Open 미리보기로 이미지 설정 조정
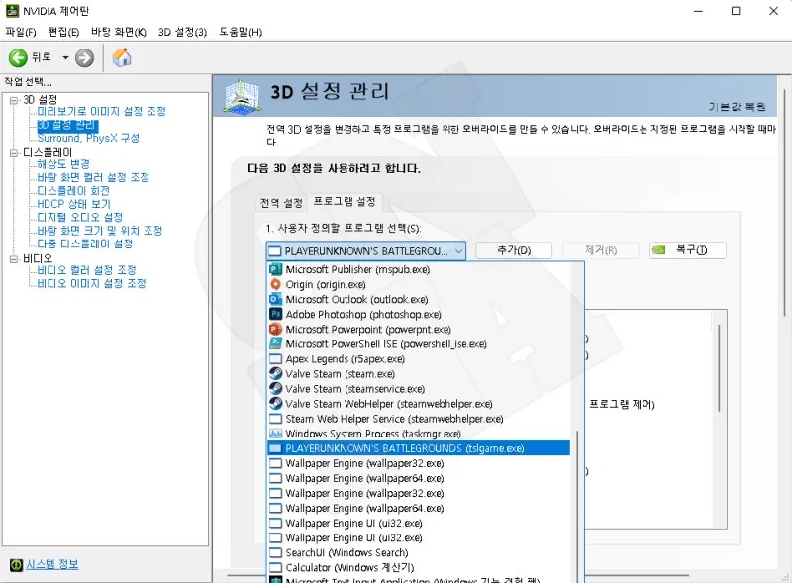Screen dimensions: 792x583 (x=102, y=111)
